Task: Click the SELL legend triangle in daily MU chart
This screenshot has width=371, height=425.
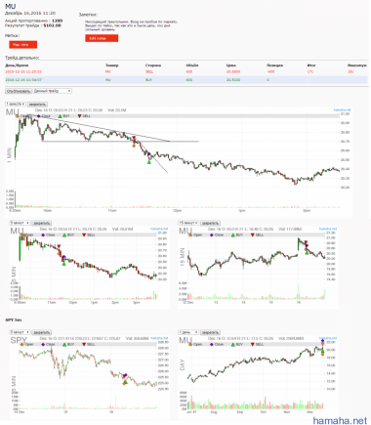Action: 252,344
